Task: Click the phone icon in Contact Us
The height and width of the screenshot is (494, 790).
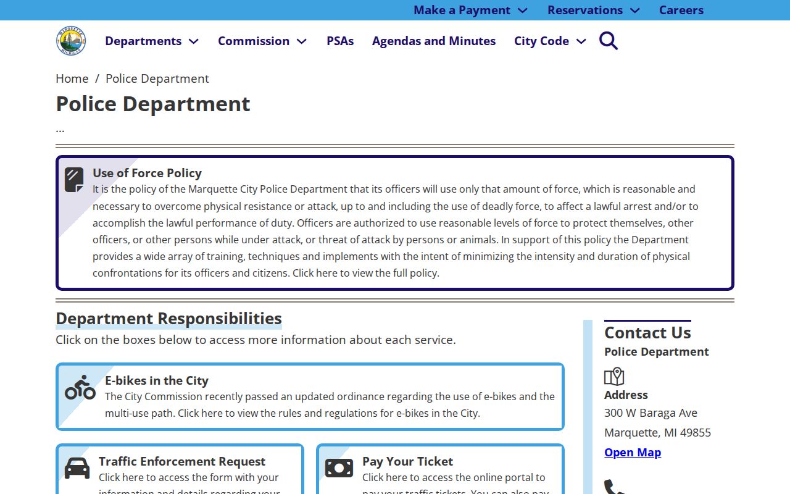Action: pos(614,487)
